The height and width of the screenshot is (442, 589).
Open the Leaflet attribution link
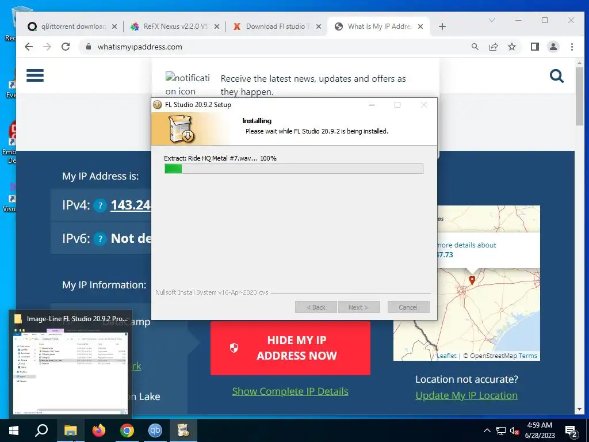click(446, 356)
